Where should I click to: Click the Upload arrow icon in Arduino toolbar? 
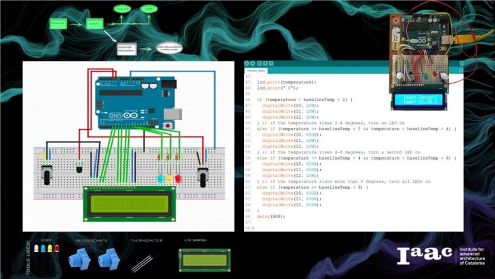(254, 63)
